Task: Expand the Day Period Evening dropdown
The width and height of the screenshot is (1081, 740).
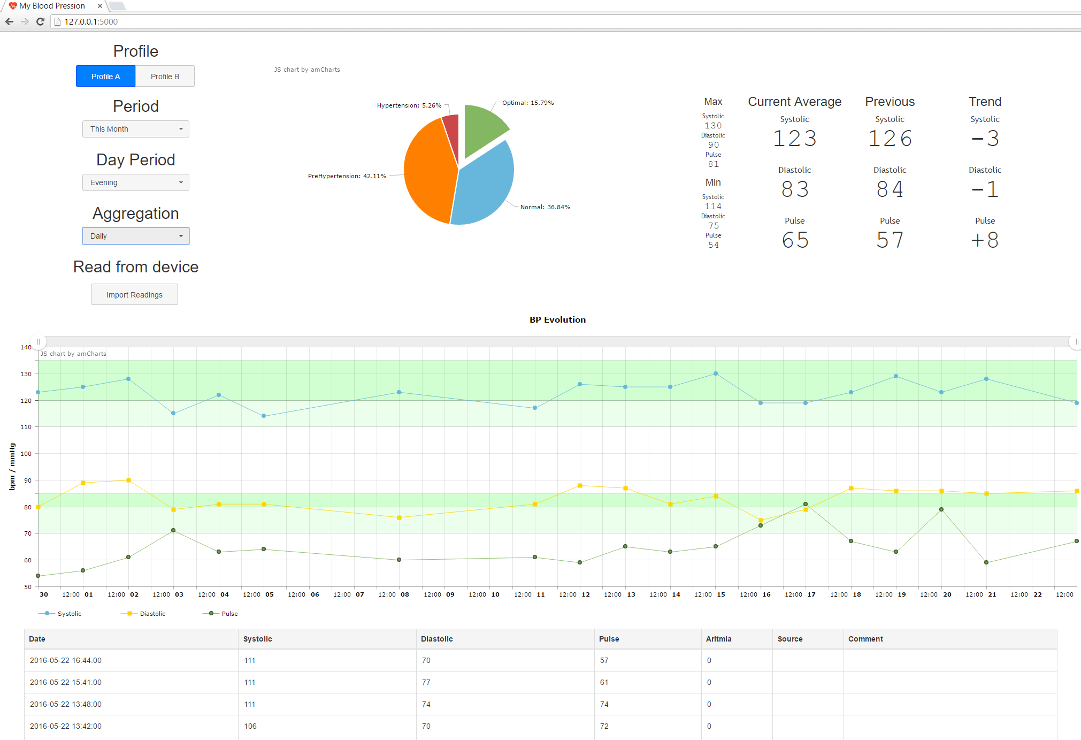Action: tap(135, 182)
